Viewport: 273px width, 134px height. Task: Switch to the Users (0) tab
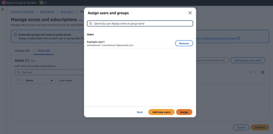point(43,51)
